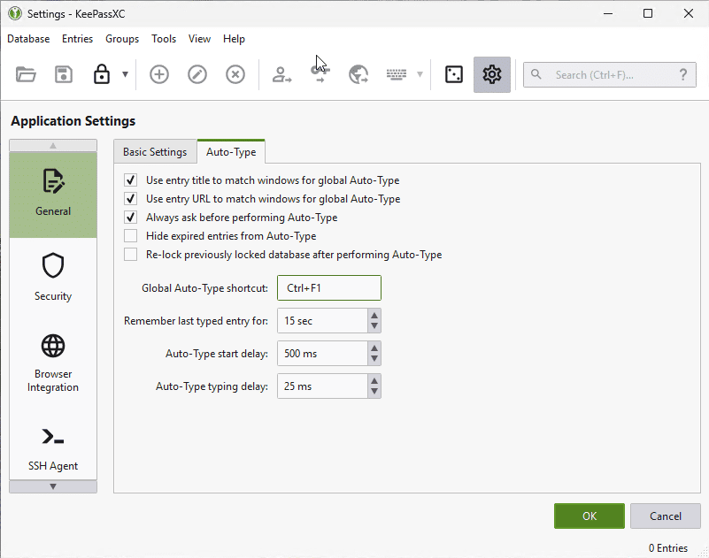The height and width of the screenshot is (558, 709).
Task: Discard changes with the Cancel button
Action: point(665,516)
